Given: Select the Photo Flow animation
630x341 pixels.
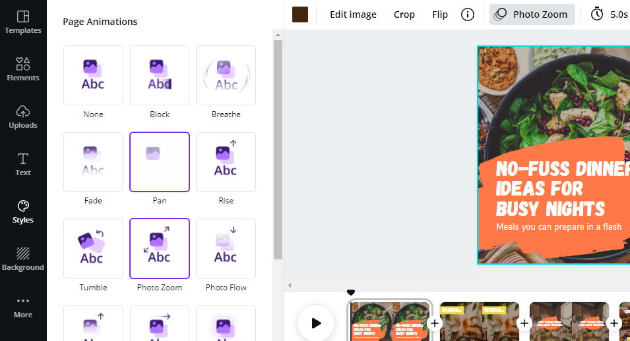Looking at the screenshot, I should pos(226,248).
